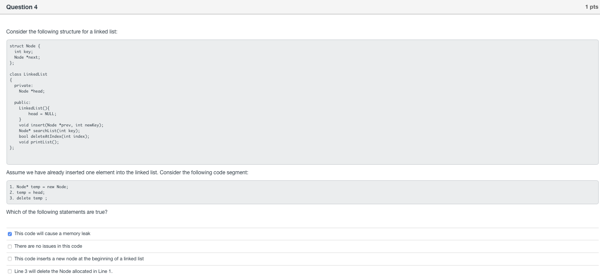Check the option about inserting at the beginning
Image resolution: width=600 pixels, height=279 pixels.
coord(10,259)
